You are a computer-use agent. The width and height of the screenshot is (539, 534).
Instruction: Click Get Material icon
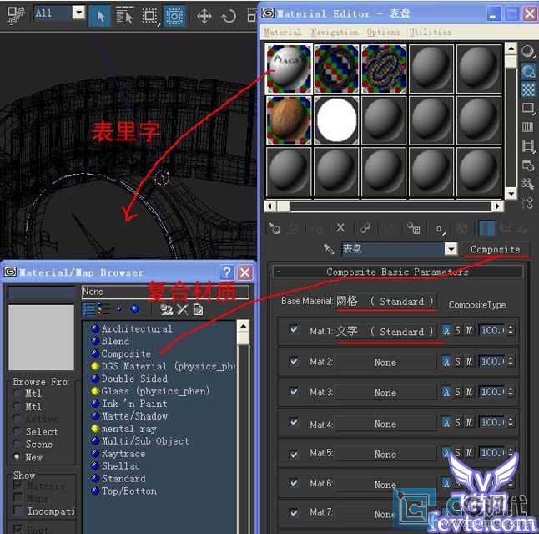point(275,228)
